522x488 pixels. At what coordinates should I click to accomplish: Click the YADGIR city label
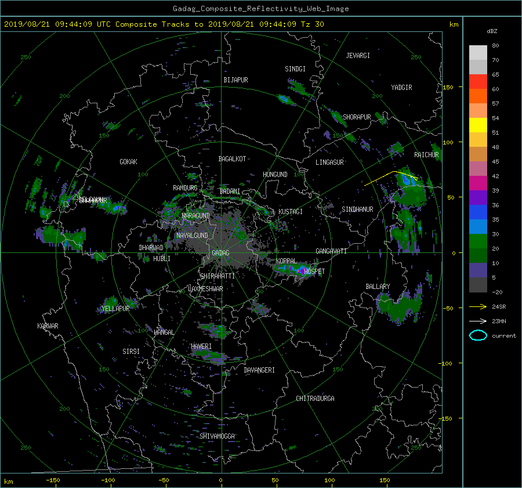(401, 88)
